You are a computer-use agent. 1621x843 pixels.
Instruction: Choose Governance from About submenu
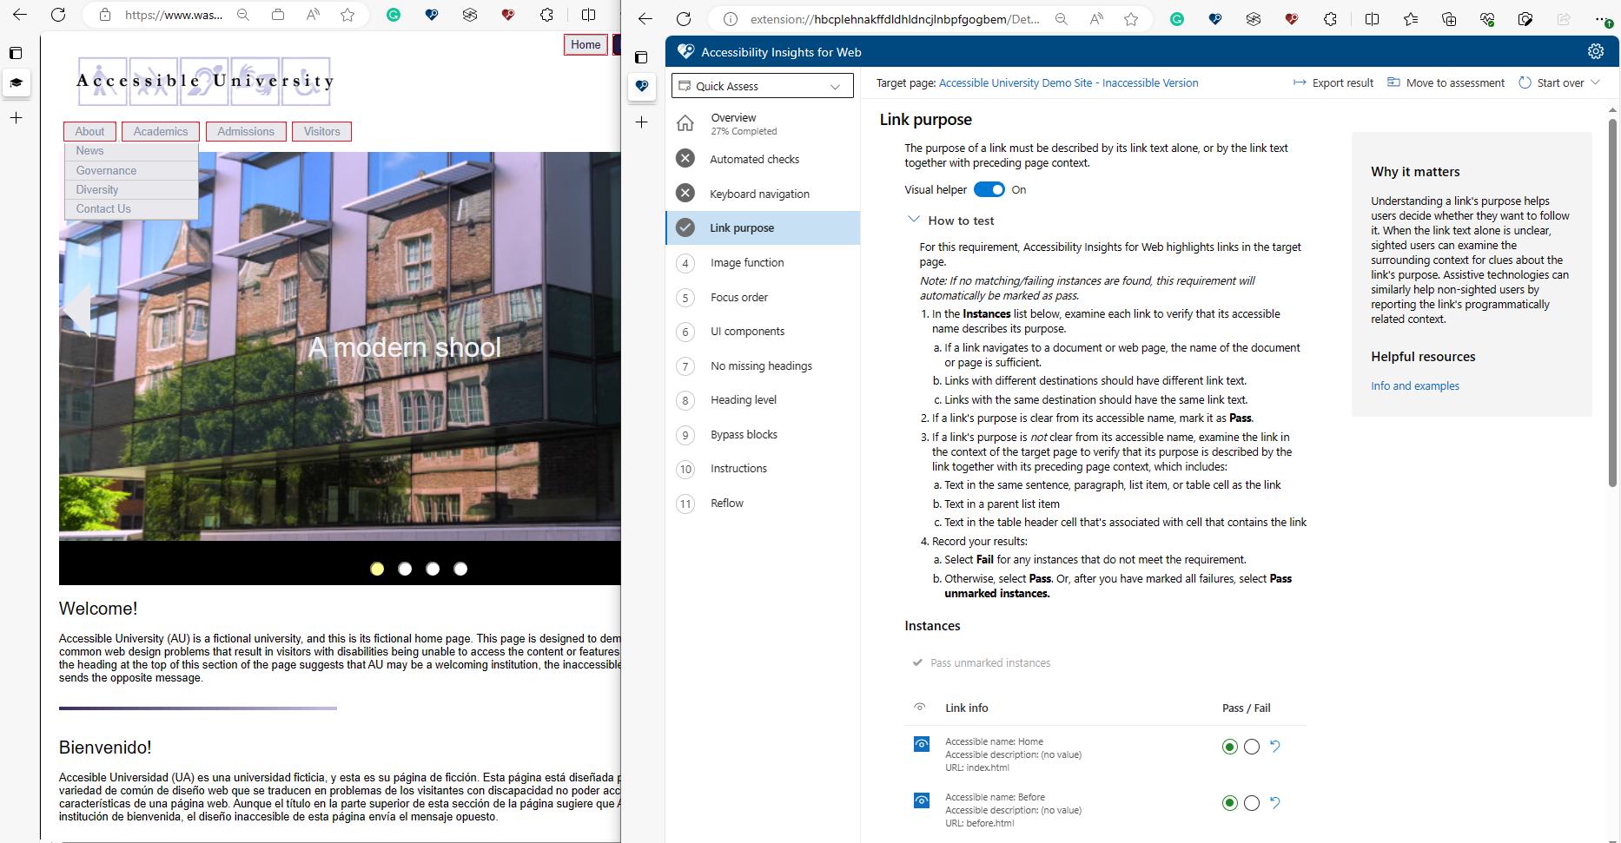point(131,170)
